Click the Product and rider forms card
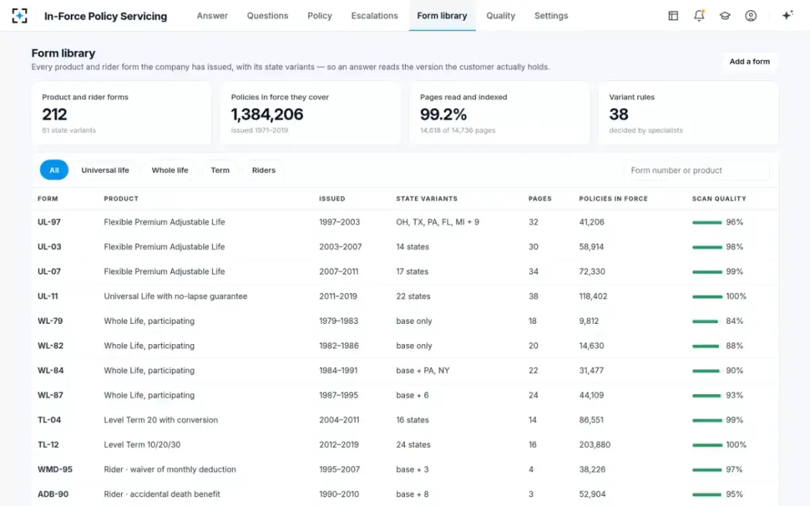This screenshot has height=506, width=810. click(x=122, y=113)
